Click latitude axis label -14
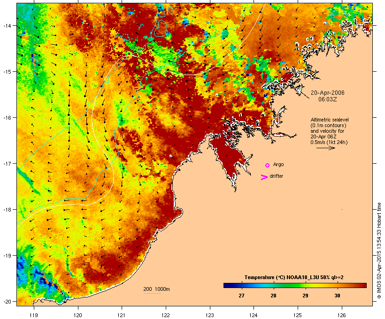This screenshot has width=385, height=319. click(x=7, y=25)
